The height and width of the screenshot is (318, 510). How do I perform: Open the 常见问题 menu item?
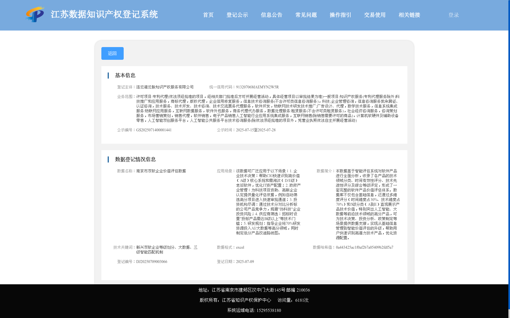pos(306,15)
